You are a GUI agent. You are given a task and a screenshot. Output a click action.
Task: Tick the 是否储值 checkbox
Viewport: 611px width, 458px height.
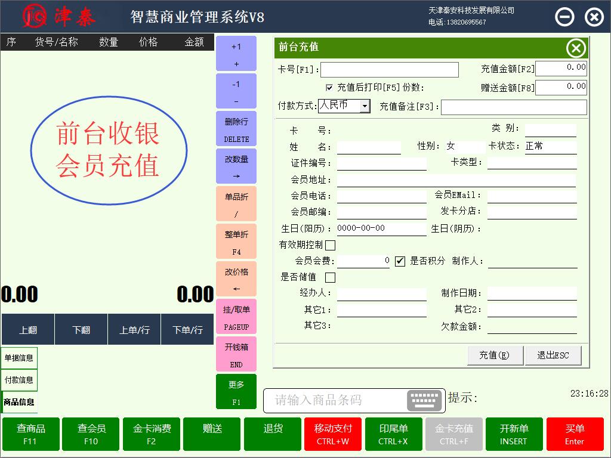[x=330, y=277]
